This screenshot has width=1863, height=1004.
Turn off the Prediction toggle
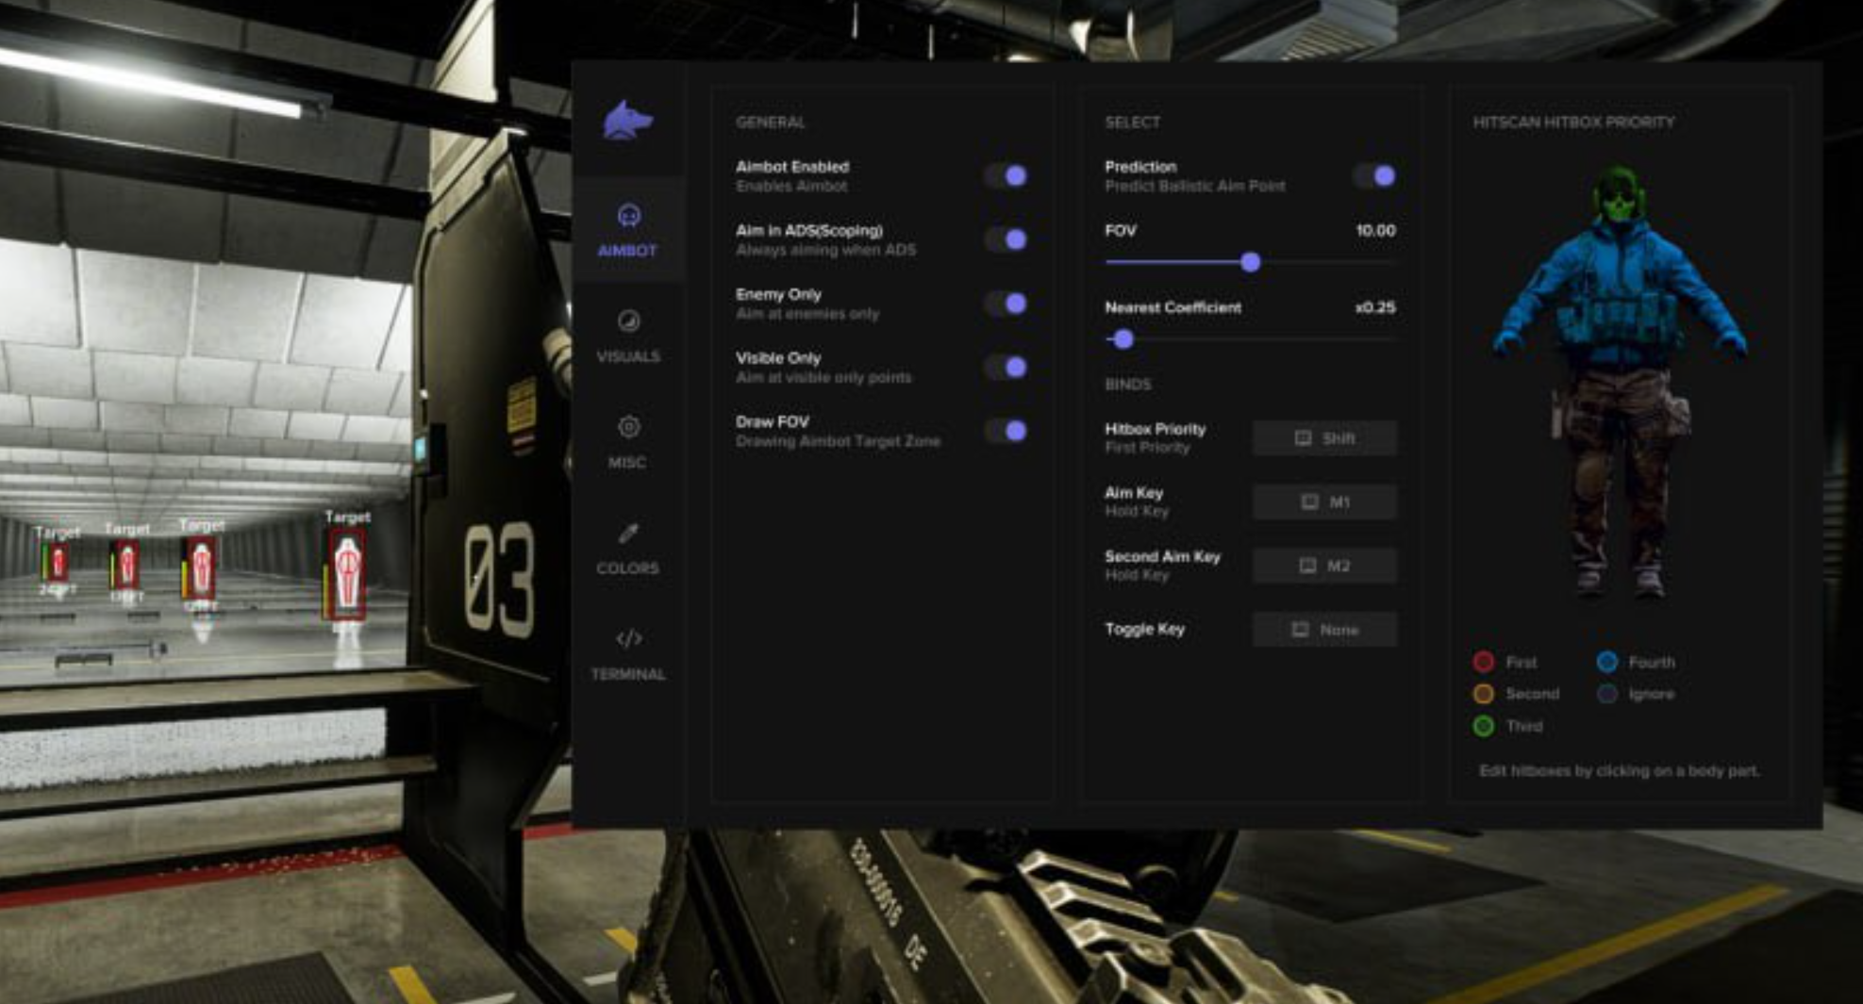click(1374, 176)
